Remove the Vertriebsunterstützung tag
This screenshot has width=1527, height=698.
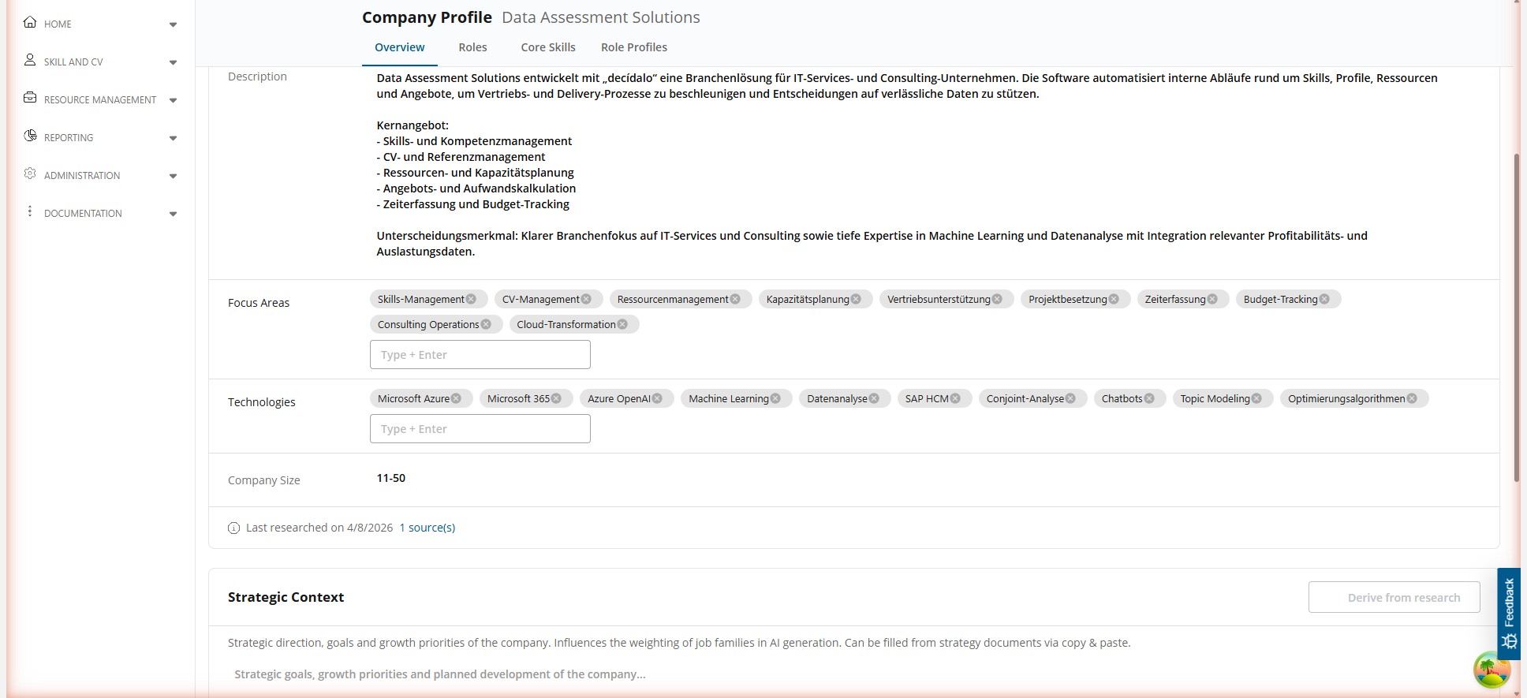(x=997, y=299)
